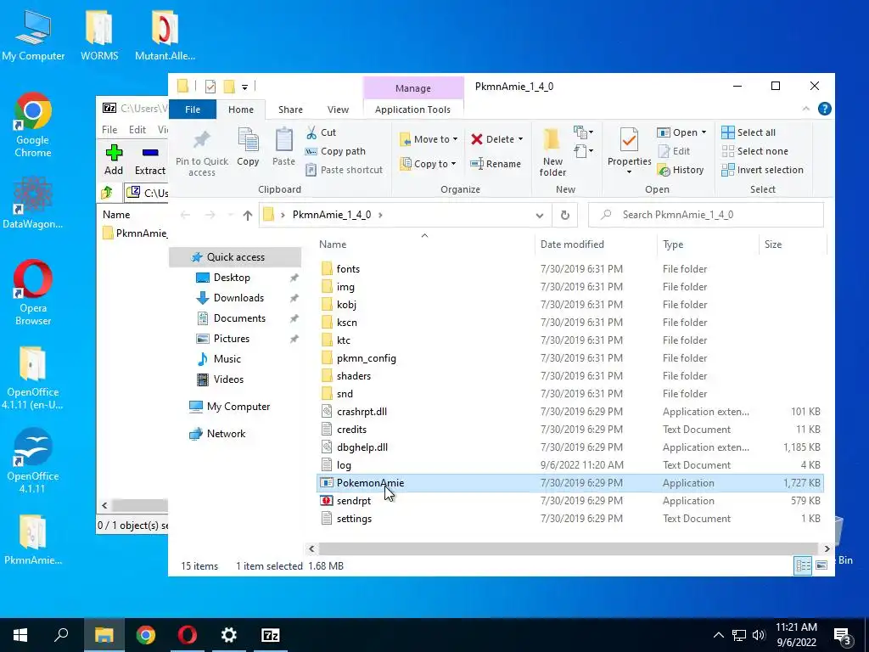Click the horizontal scrollbar right arrow
This screenshot has height=652, width=869.
[827, 549]
